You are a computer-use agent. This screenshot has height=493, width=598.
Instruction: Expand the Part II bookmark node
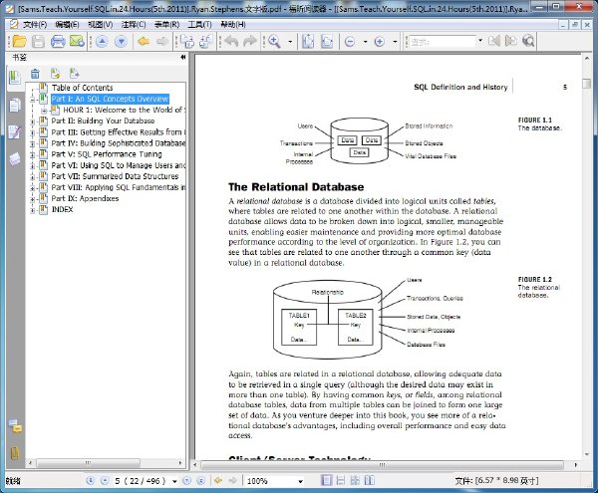(x=33, y=122)
